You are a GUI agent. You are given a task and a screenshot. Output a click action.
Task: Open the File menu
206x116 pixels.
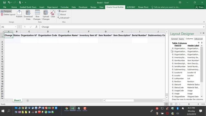(5, 7)
